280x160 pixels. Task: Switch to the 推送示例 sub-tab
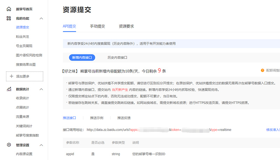tap(97, 118)
